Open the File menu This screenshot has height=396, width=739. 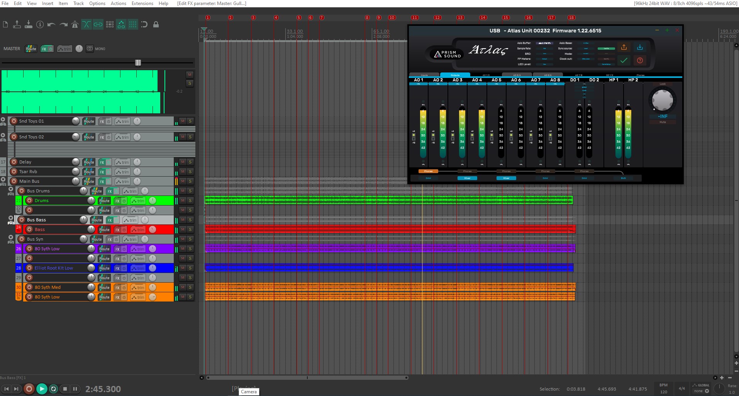[5, 3]
